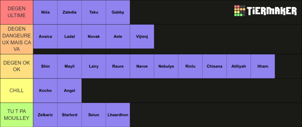Click the Kocho tile
Image resolution: width=302 pixels, height=127 pixels.
(x=45, y=91)
